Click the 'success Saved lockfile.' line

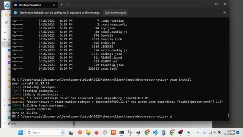point(32,109)
